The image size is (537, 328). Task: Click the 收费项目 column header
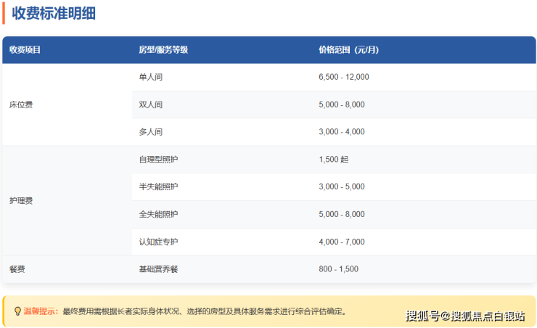[25, 50]
